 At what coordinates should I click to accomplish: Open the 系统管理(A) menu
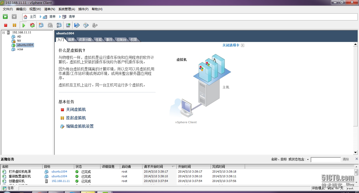pyautogui.click(x=67, y=9)
